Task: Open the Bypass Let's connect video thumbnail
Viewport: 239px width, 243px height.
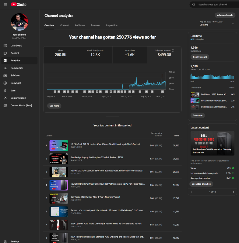Action: 59,211
